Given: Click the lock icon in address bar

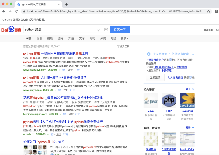Looking at the screenshot, I should 24,12.
